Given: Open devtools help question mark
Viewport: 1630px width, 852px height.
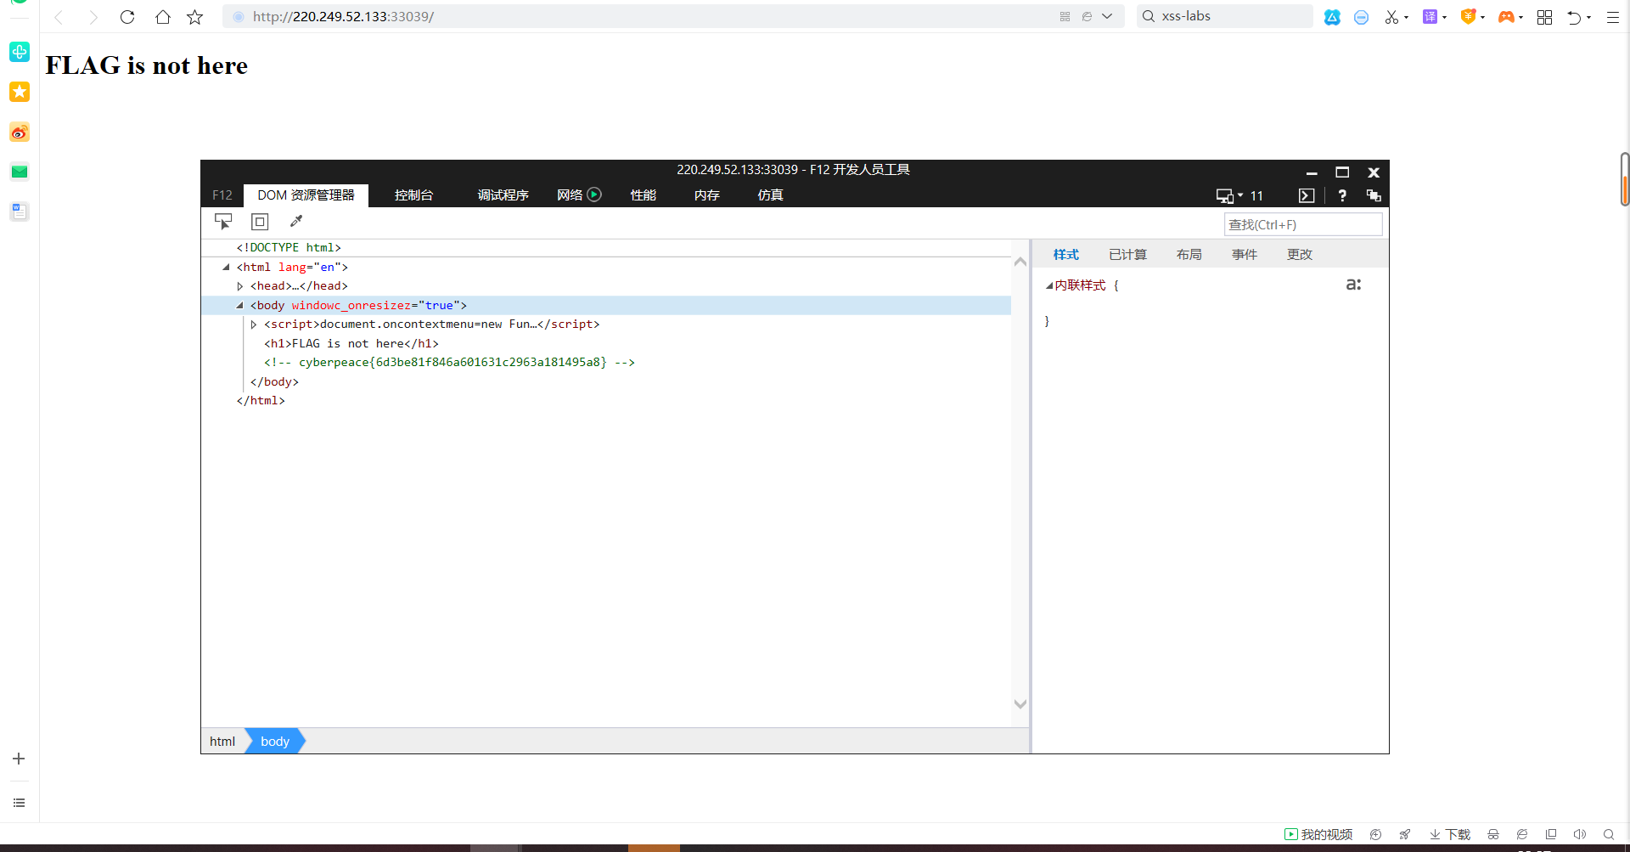Looking at the screenshot, I should pos(1342,195).
